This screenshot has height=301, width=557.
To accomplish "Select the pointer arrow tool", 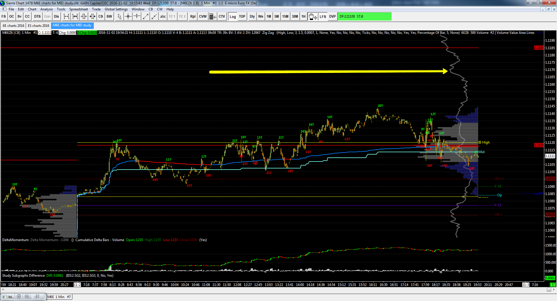I will [x=120, y=16].
